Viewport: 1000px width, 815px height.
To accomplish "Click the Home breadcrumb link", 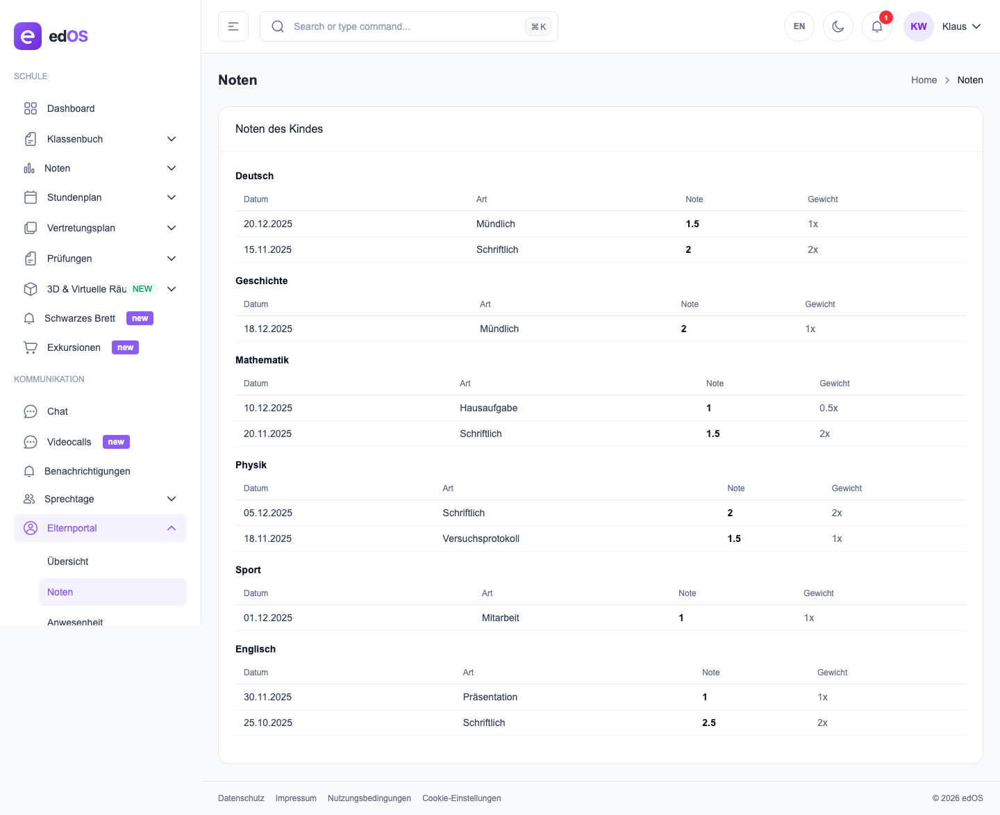I will point(924,80).
